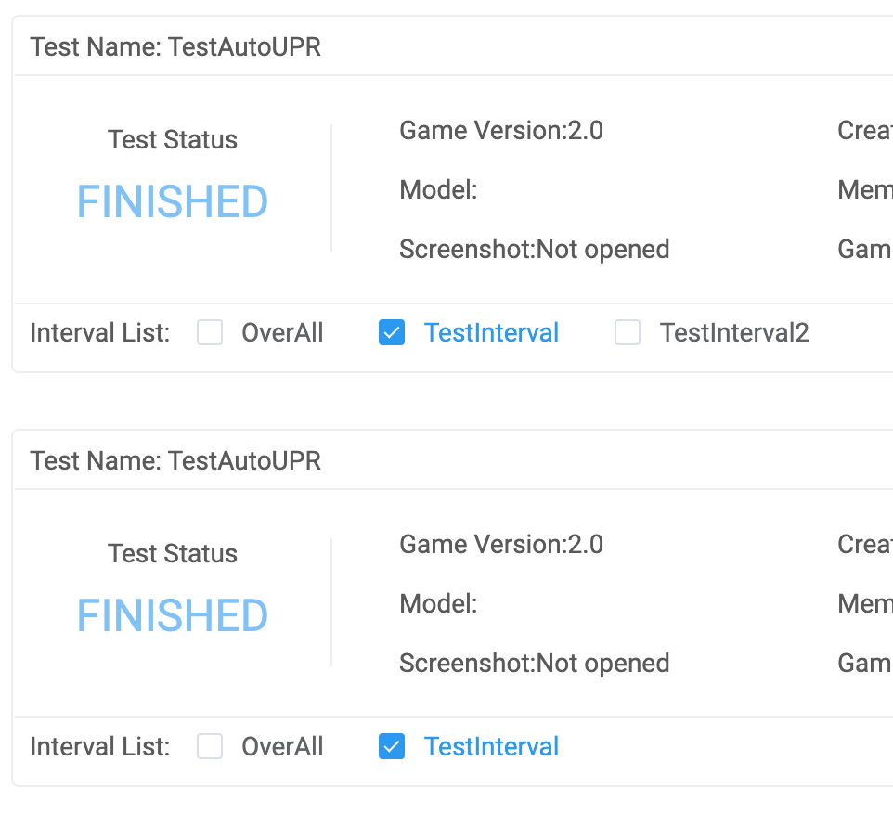Image resolution: width=893 pixels, height=813 pixels.
Task: Click Game Version:2.0 in second test card
Action: click(501, 545)
